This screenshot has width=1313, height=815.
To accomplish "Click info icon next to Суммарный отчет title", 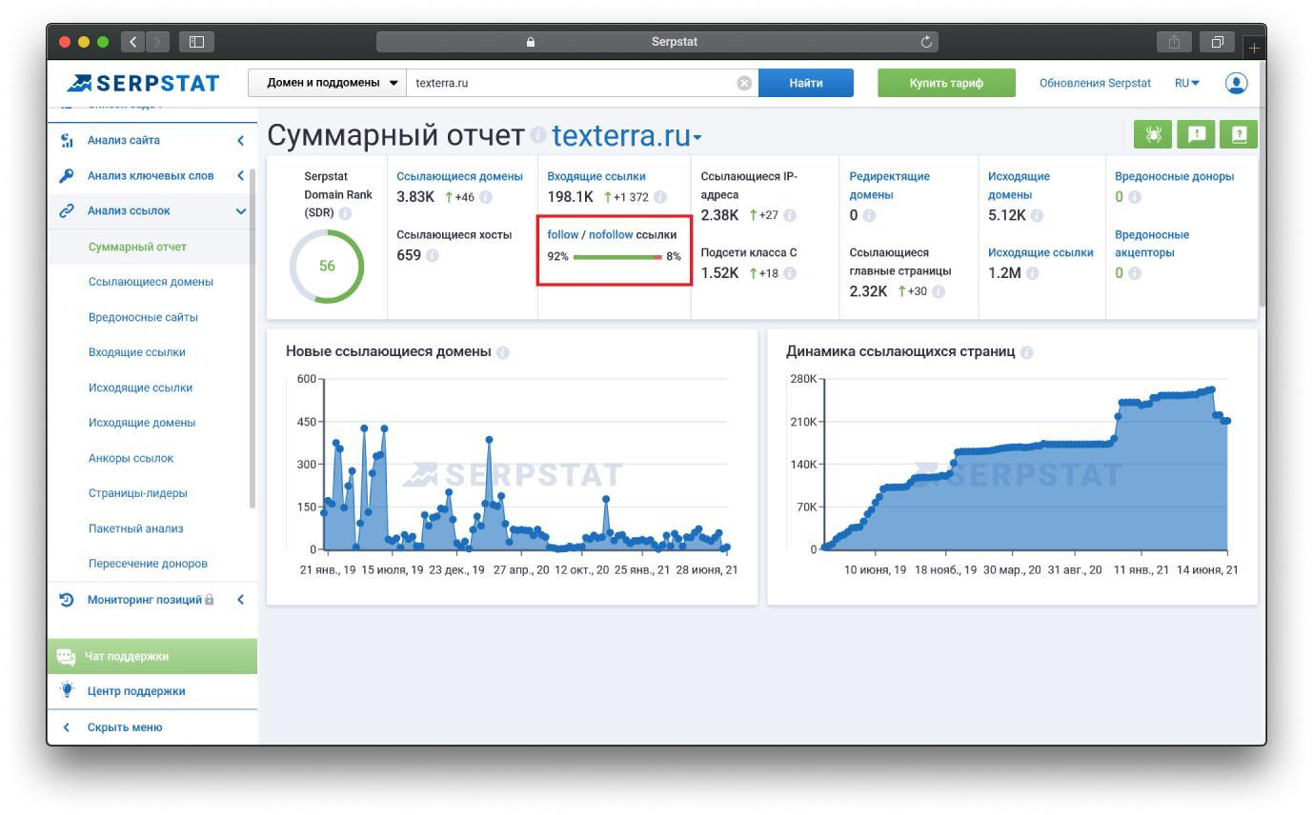I will tap(538, 136).
